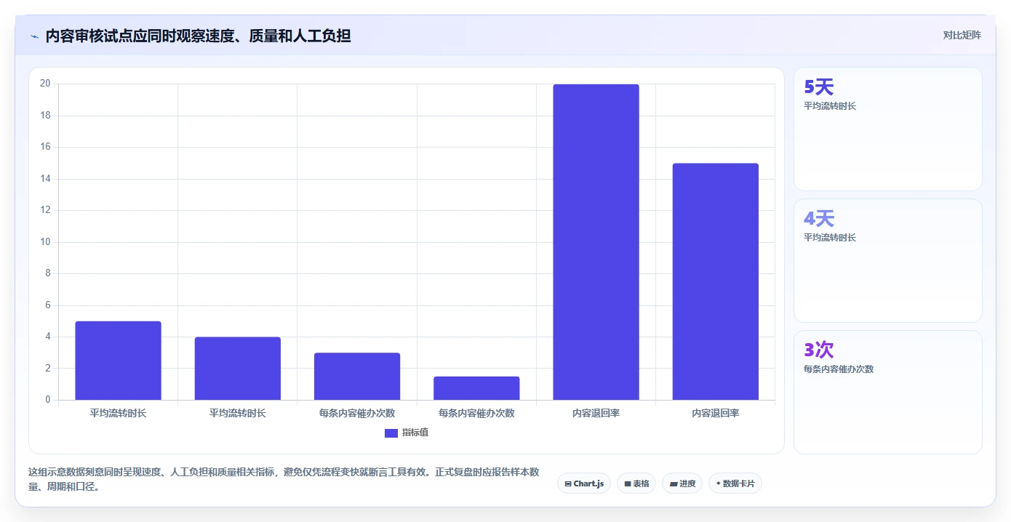Image resolution: width=1011 pixels, height=522 pixels.
Task: Click the 内容审核试点 heading text
Action: (198, 36)
